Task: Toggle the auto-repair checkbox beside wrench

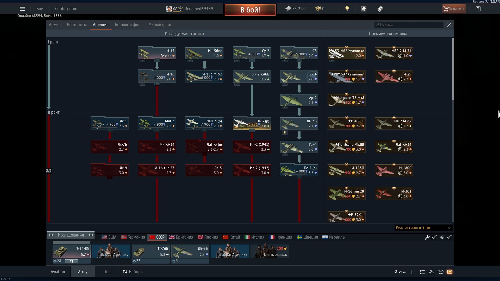Action: pos(434,237)
